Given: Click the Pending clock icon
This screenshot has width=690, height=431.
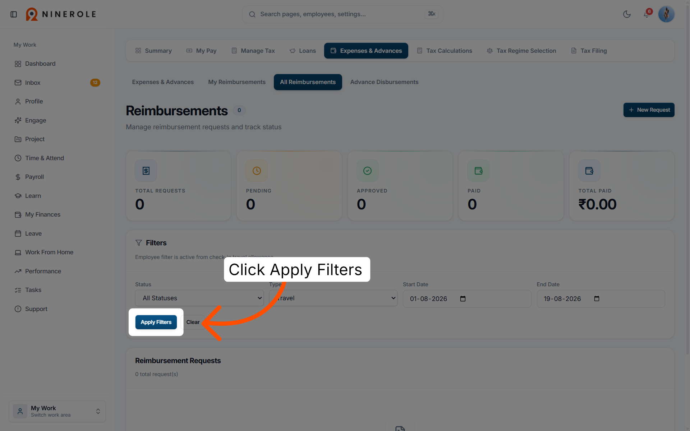Looking at the screenshot, I should click(x=257, y=171).
